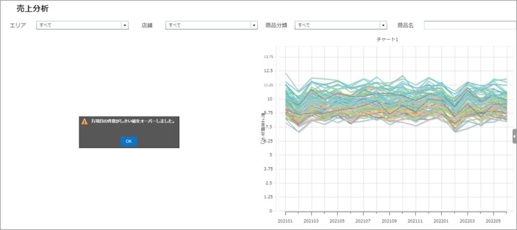
Task: Click the エリア filter label
Action: [18, 25]
